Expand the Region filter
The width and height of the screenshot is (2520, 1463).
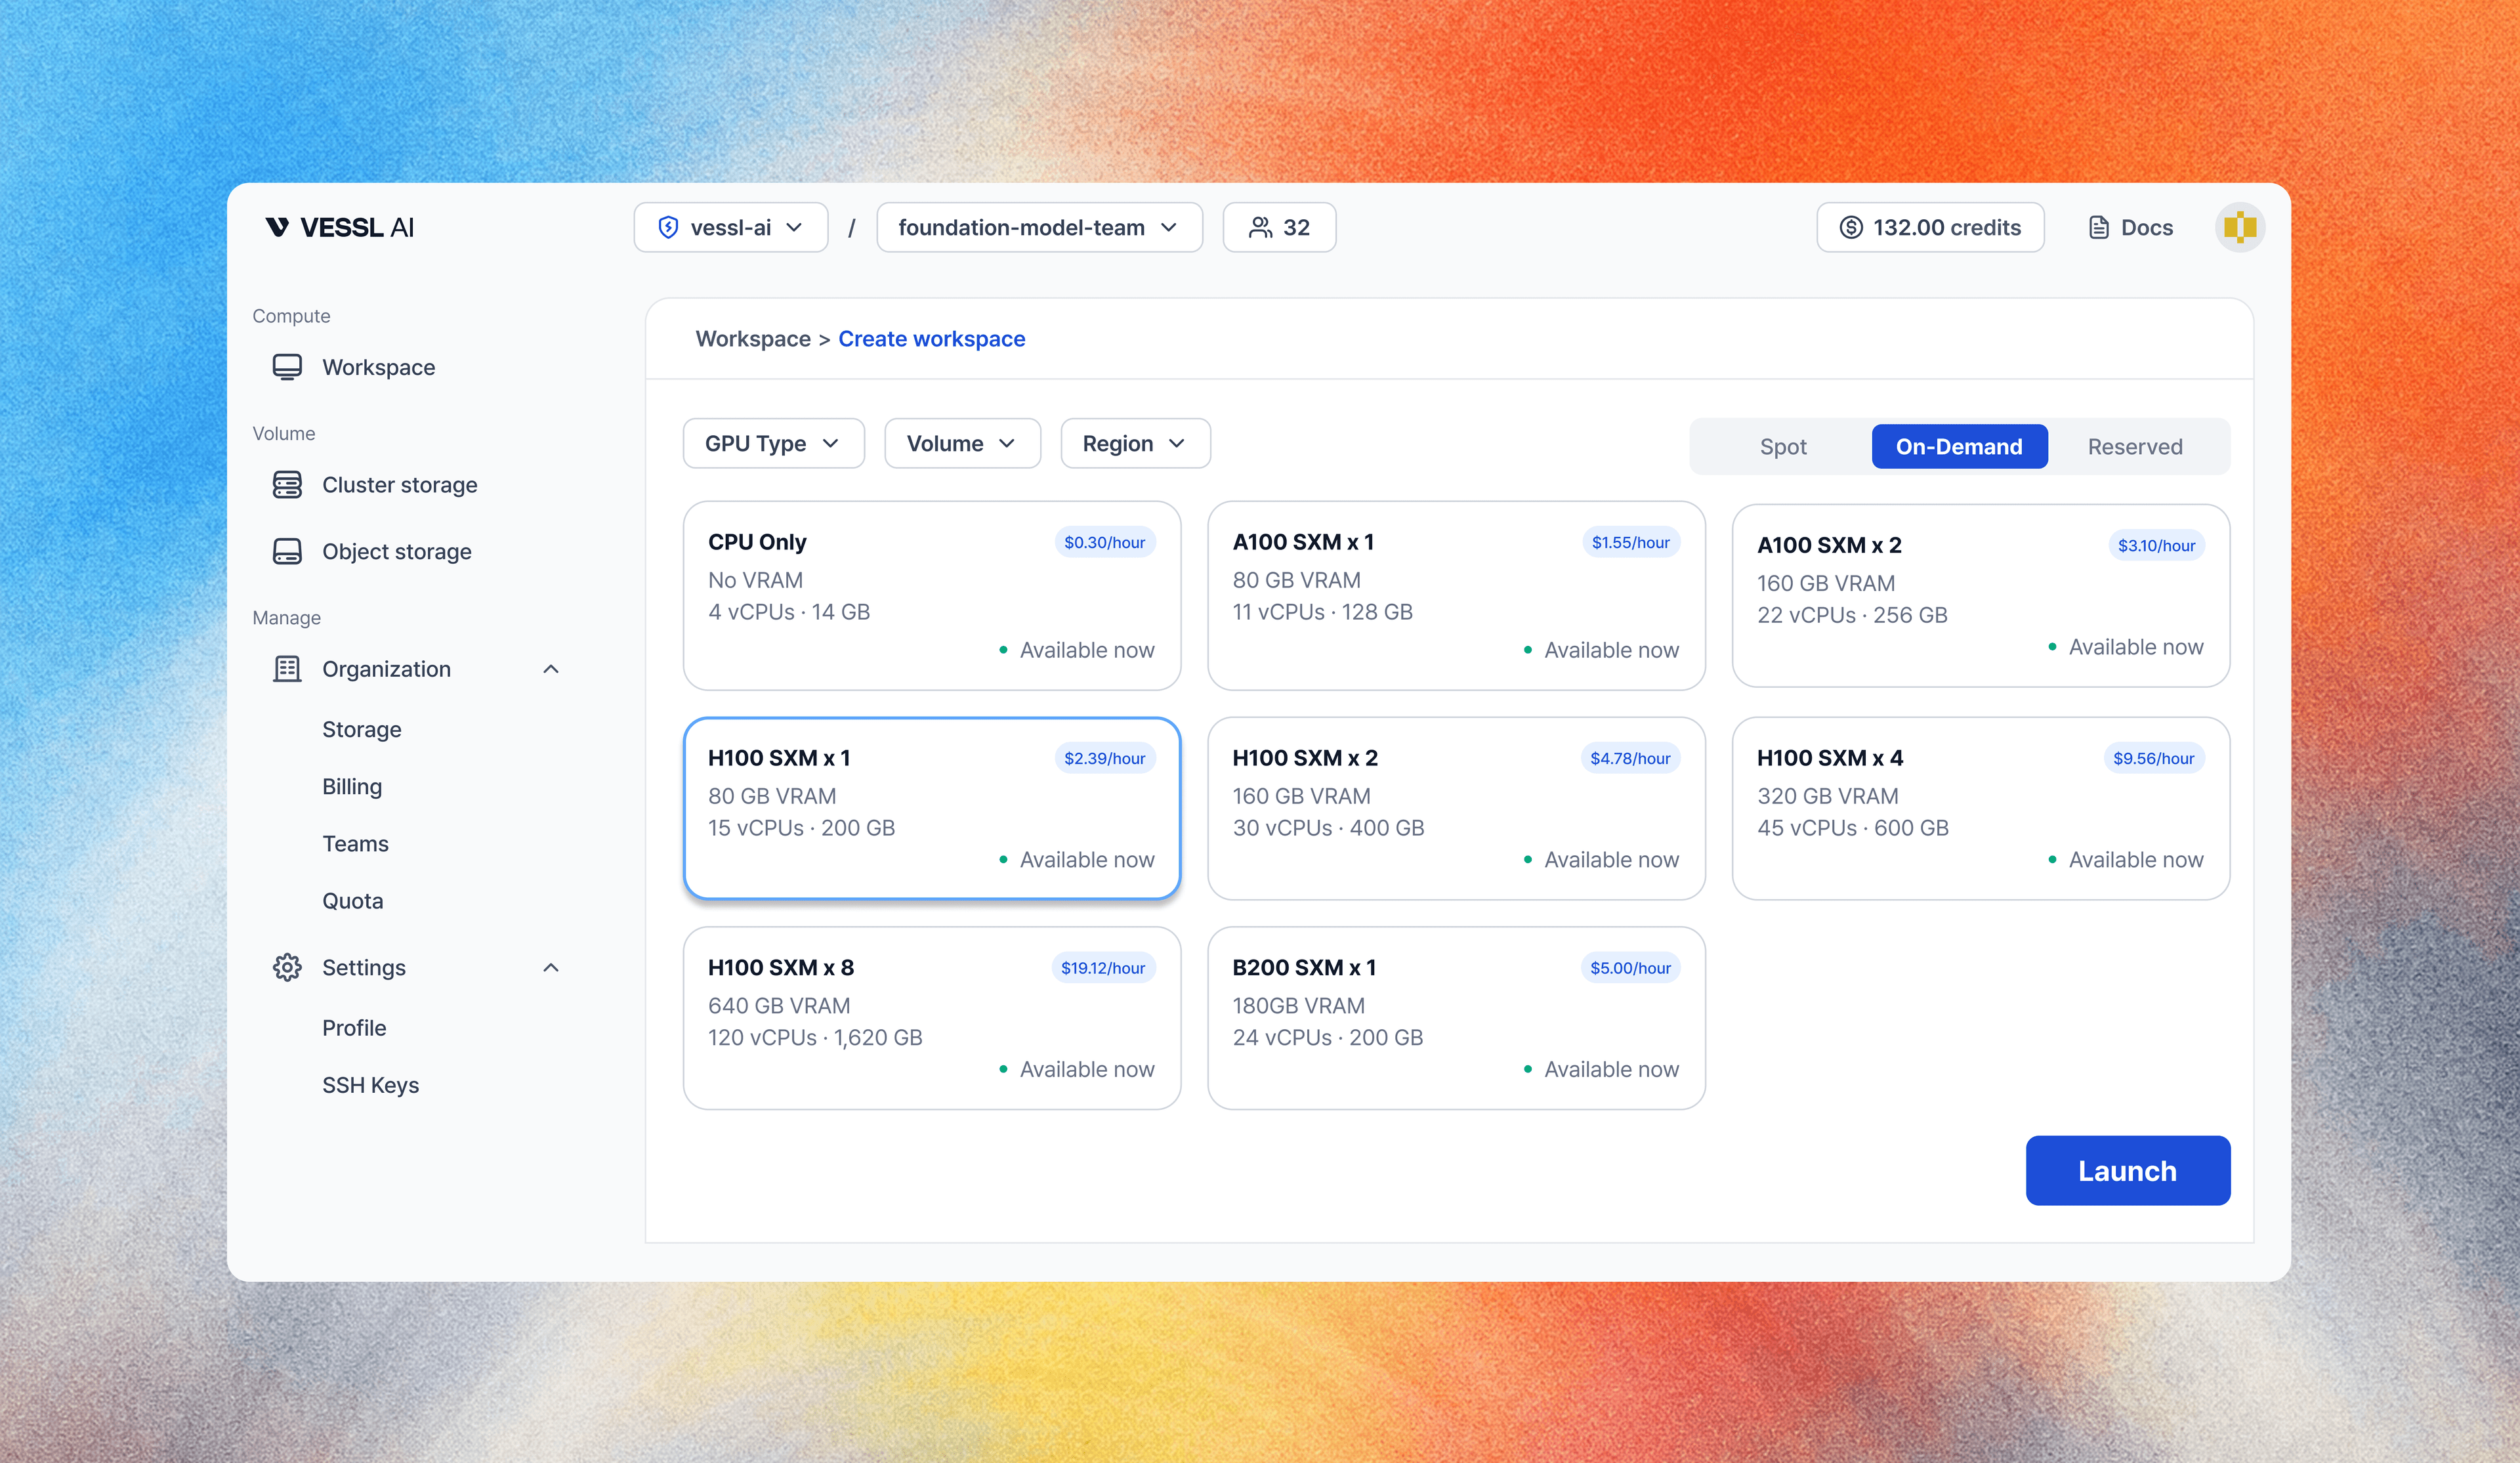(1134, 443)
